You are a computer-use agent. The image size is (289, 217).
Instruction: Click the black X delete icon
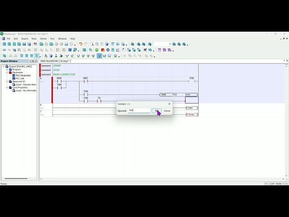tap(145, 50)
